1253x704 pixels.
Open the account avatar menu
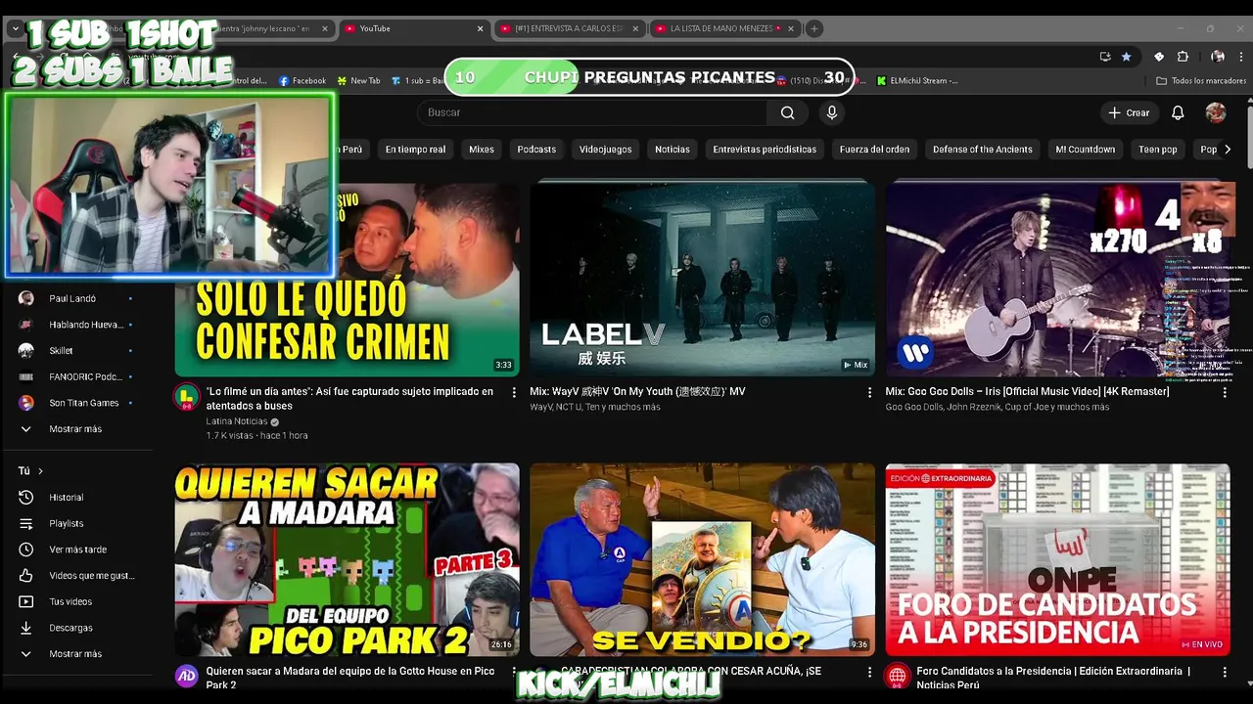pyautogui.click(x=1216, y=112)
